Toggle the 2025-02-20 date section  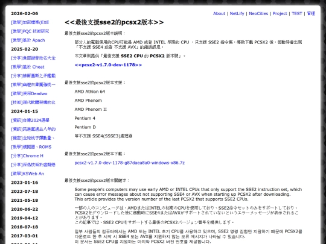tap(25, 49)
